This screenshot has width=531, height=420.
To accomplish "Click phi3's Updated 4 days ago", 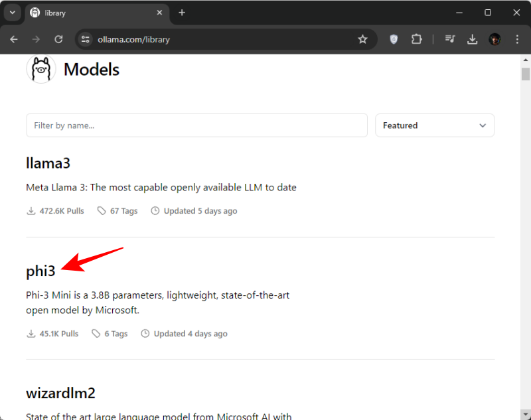I will tap(185, 334).
